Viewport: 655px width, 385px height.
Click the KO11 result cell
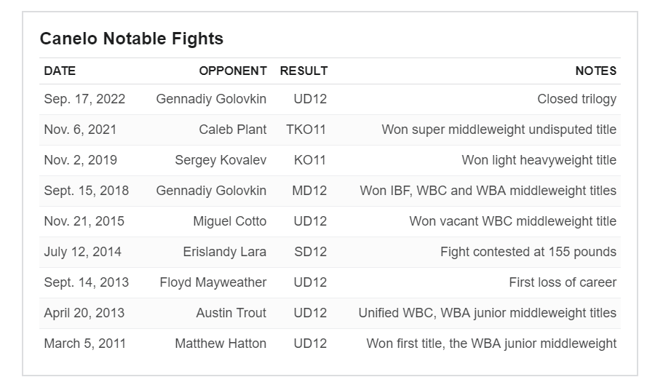309,160
